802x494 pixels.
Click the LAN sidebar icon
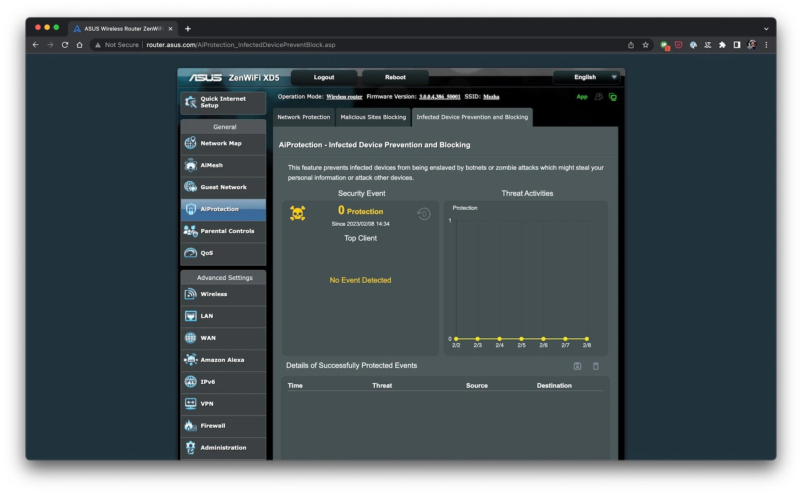coord(191,316)
